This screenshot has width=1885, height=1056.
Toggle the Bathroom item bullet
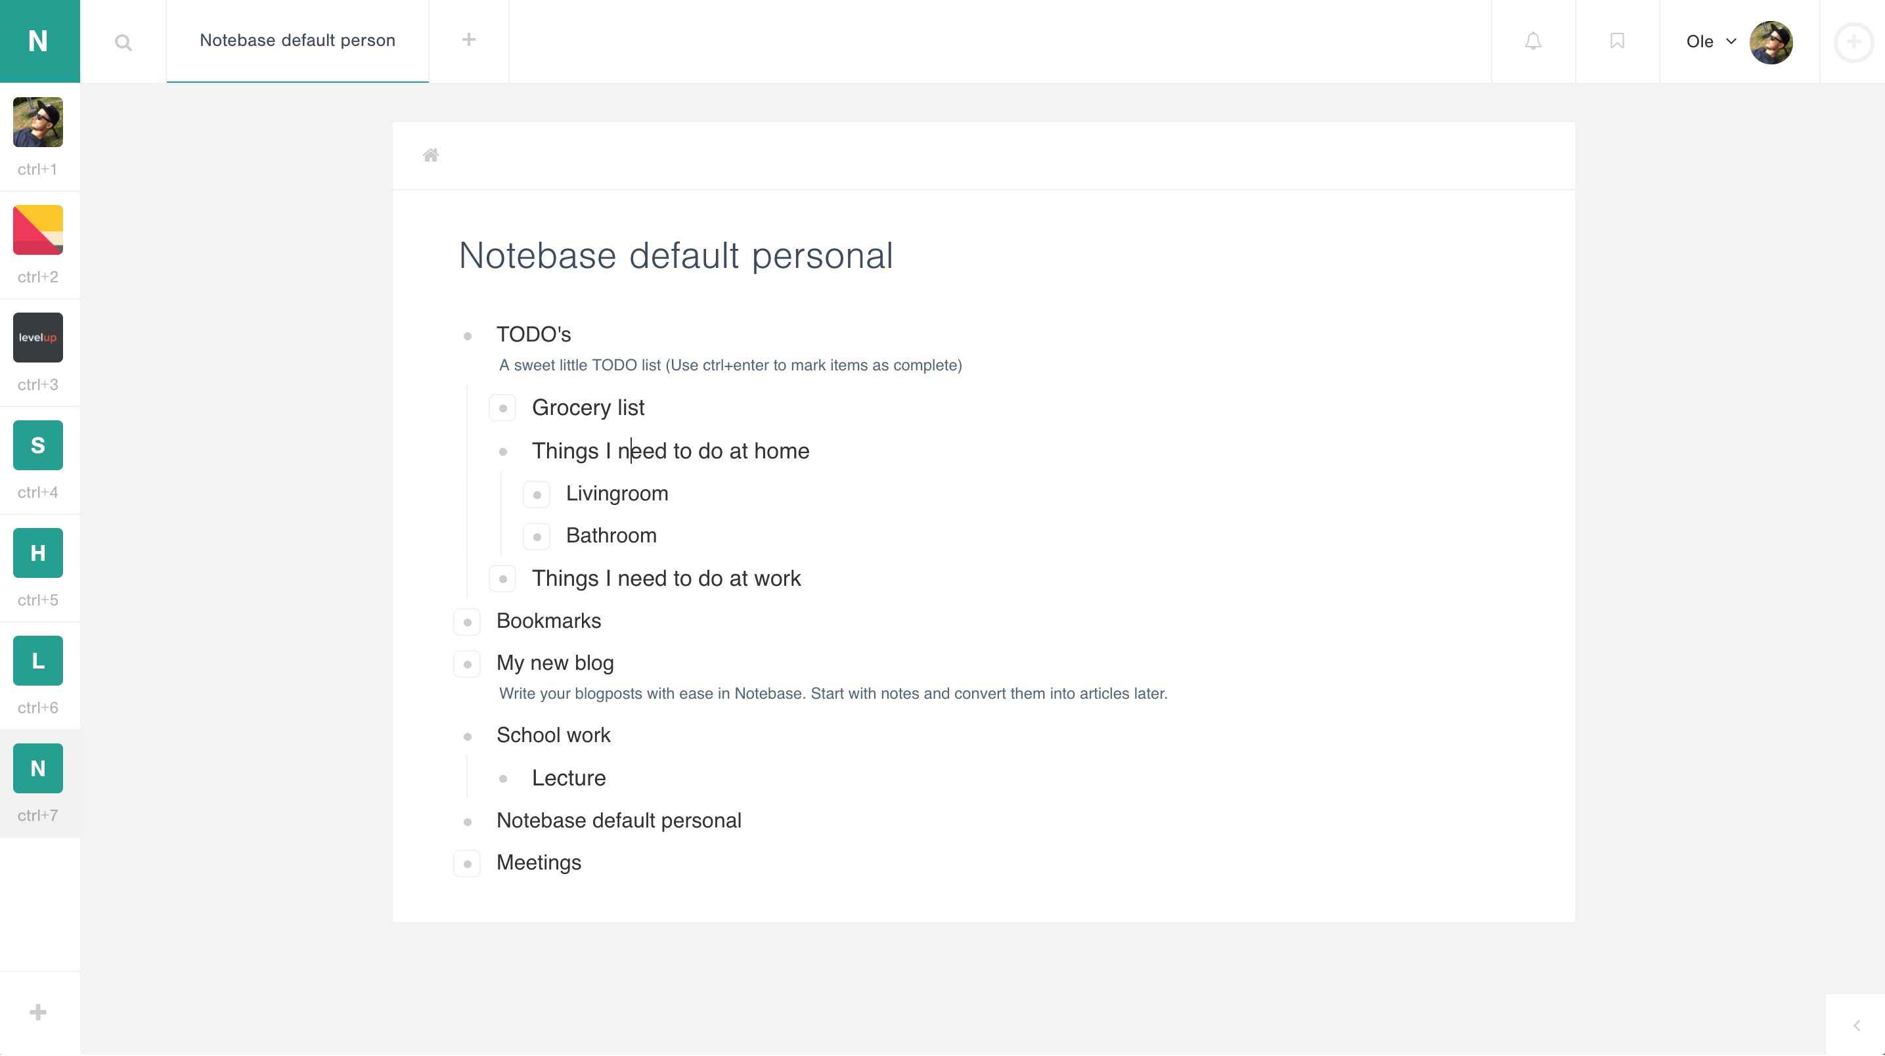click(x=537, y=536)
